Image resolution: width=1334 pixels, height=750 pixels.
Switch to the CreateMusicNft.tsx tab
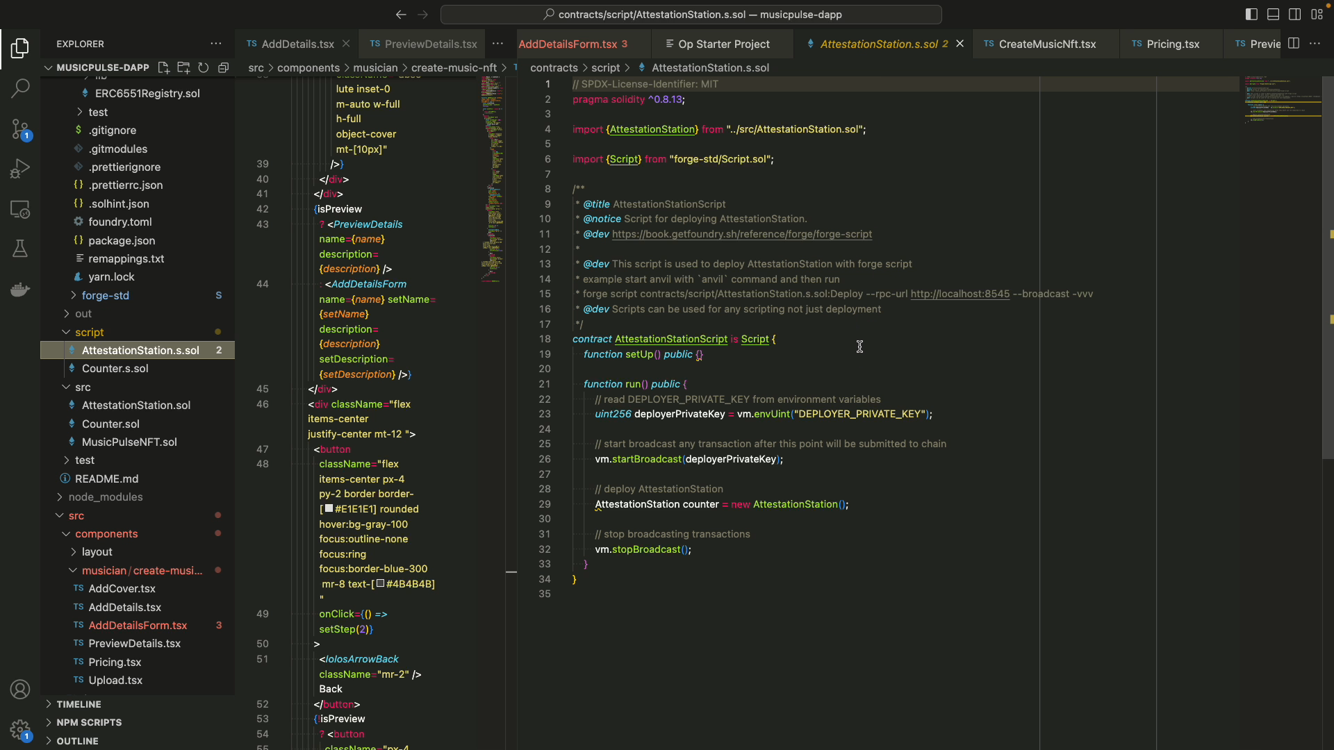point(1047,43)
